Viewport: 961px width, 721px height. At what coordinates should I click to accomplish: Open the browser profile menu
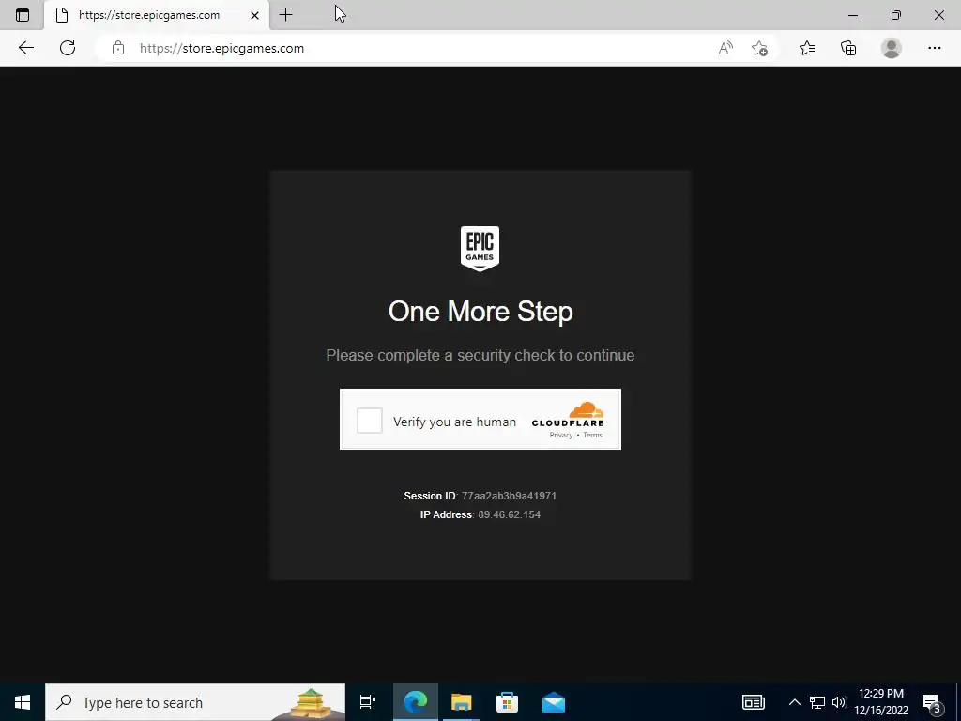(x=892, y=48)
